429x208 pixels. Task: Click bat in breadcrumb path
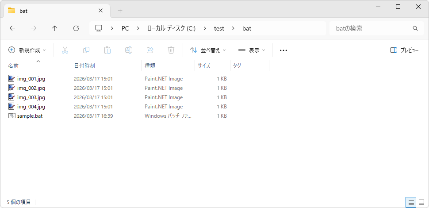click(x=247, y=28)
